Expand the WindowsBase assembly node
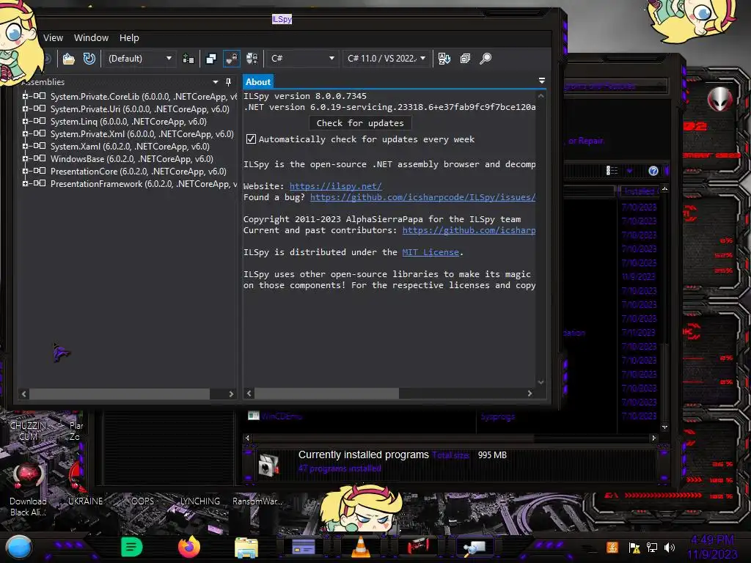751x563 pixels. (25, 158)
